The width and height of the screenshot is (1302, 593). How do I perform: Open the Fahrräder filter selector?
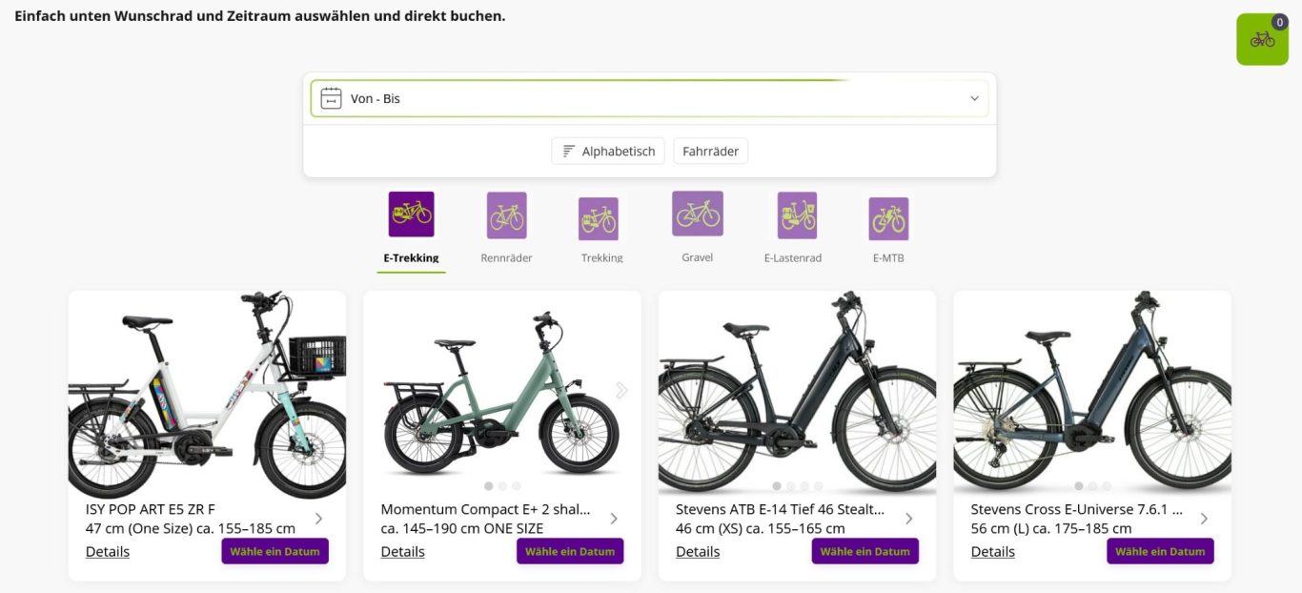[710, 151]
